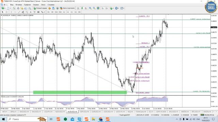The width and height of the screenshot is (218, 122).
Task: Select the text label tool
Action: [x=34, y=12]
